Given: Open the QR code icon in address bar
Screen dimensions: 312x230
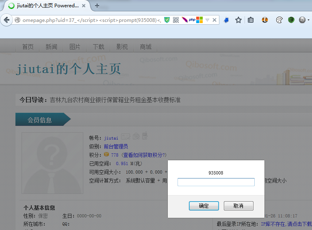Looking at the screenshot, I should click(176, 20).
